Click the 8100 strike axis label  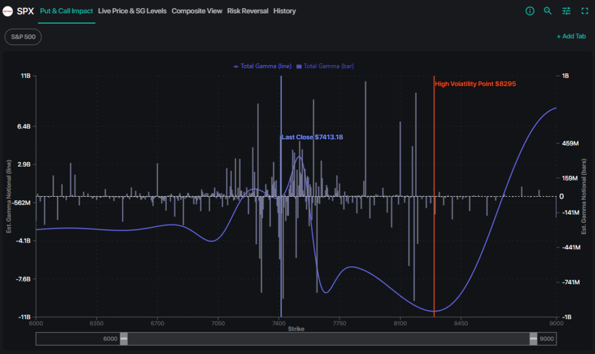tap(400, 323)
